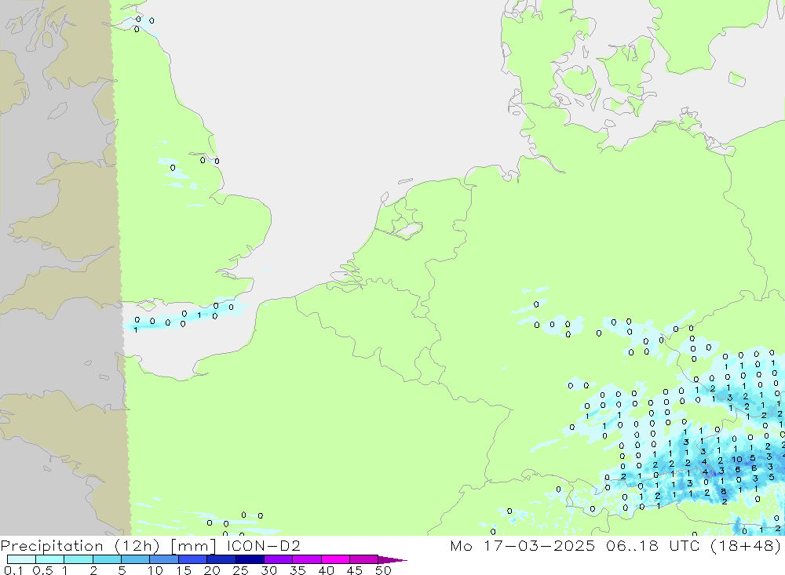
Task: Click the '35' legend scale label
Action: (x=298, y=570)
